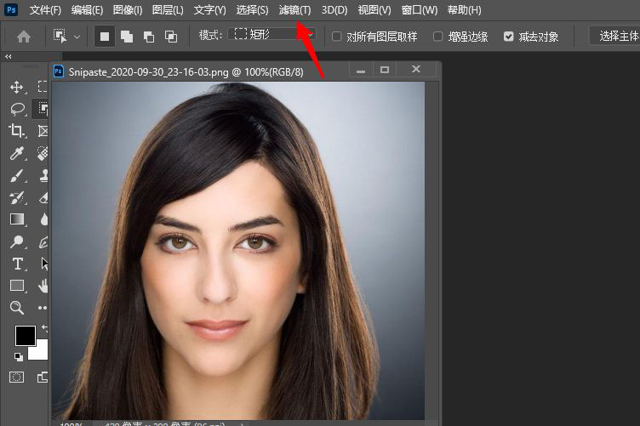This screenshot has width=640, height=426.
Task: Click the black foreground color swatch
Action: pyautogui.click(x=25, y=335)
